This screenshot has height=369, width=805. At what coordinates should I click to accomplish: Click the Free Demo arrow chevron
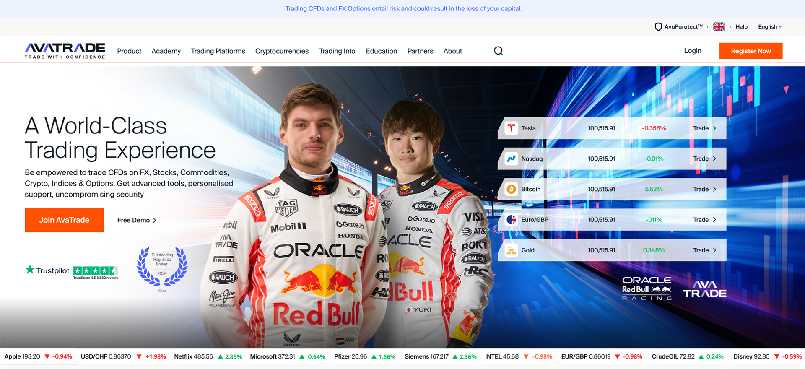click(154, 220)
